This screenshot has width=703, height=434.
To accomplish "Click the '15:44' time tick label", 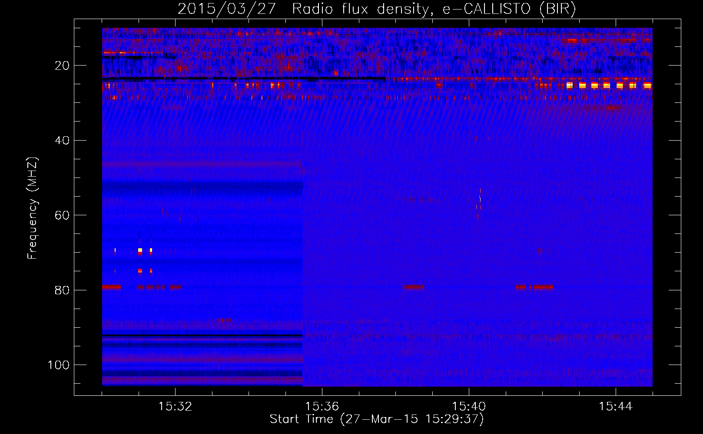I will pyautogui.click(x=616, y=407).
